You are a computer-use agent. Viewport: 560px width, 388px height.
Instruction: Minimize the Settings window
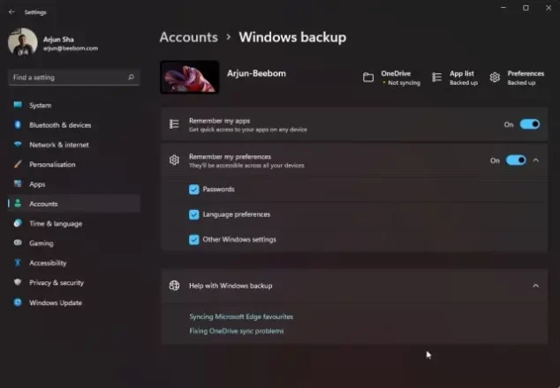coord(503,8)
